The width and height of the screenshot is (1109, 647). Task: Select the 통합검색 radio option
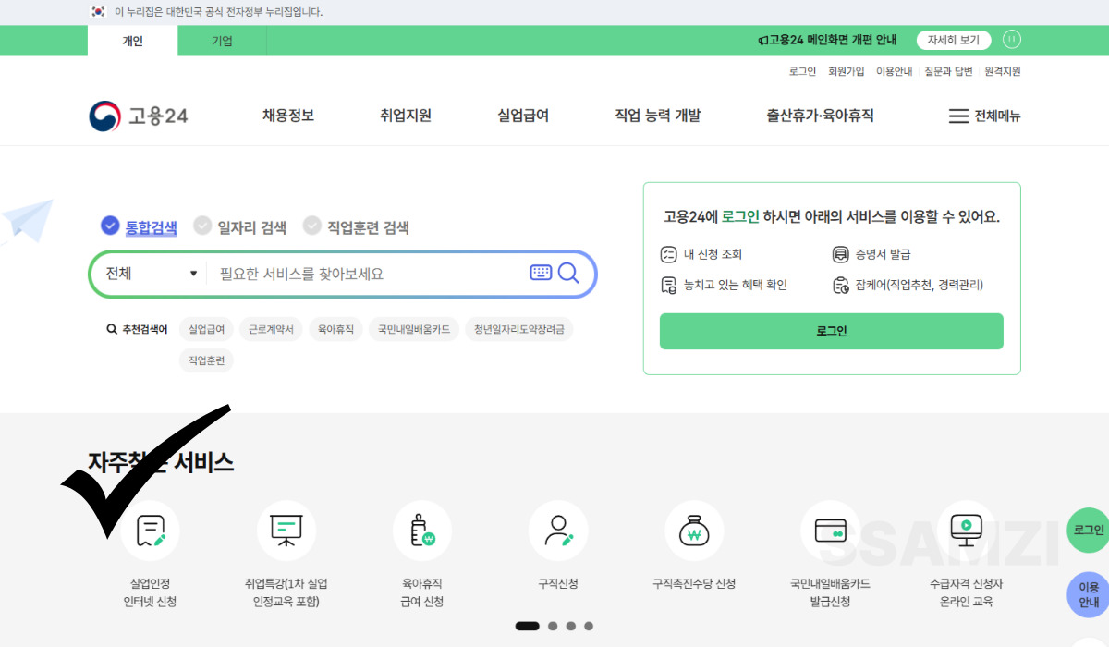[x=139, y=226]
